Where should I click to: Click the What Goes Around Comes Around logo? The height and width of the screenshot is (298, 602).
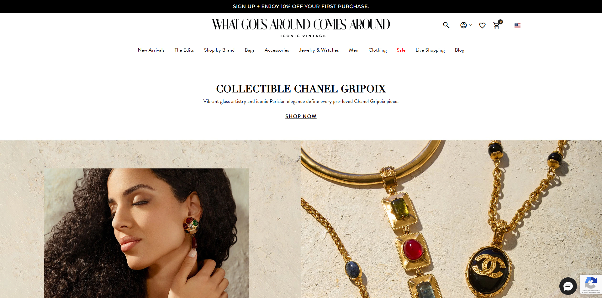pos(301,28)
